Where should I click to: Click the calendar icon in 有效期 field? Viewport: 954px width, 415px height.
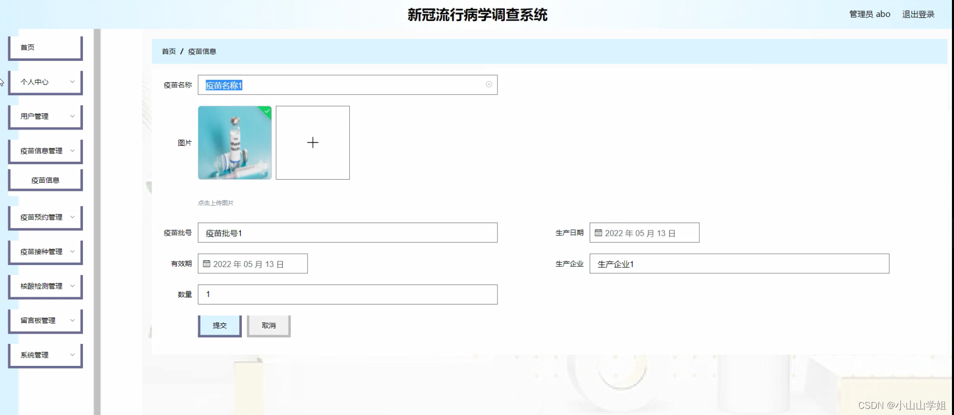click(206, 264)
